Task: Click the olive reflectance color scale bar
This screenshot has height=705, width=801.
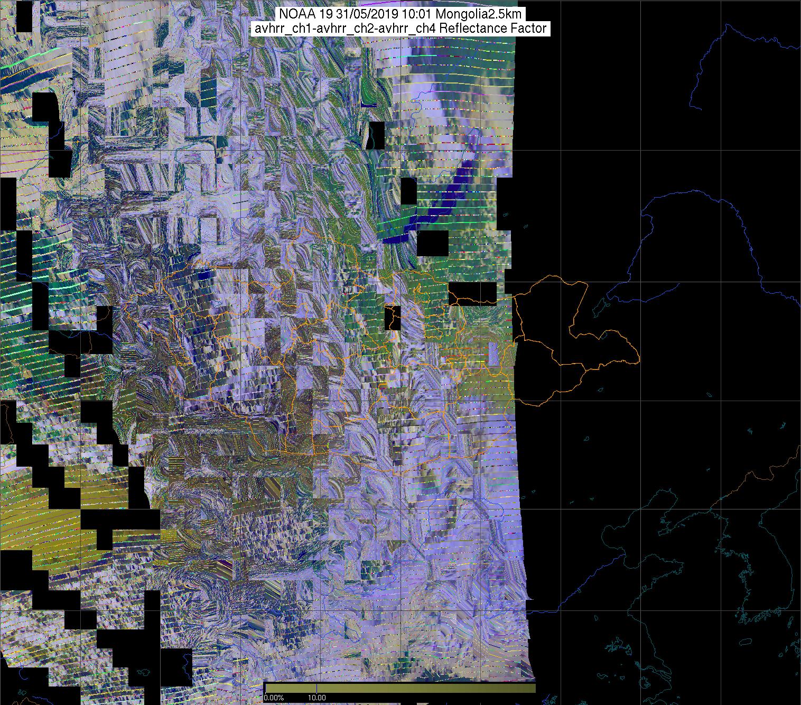Action: pos(400,688)
